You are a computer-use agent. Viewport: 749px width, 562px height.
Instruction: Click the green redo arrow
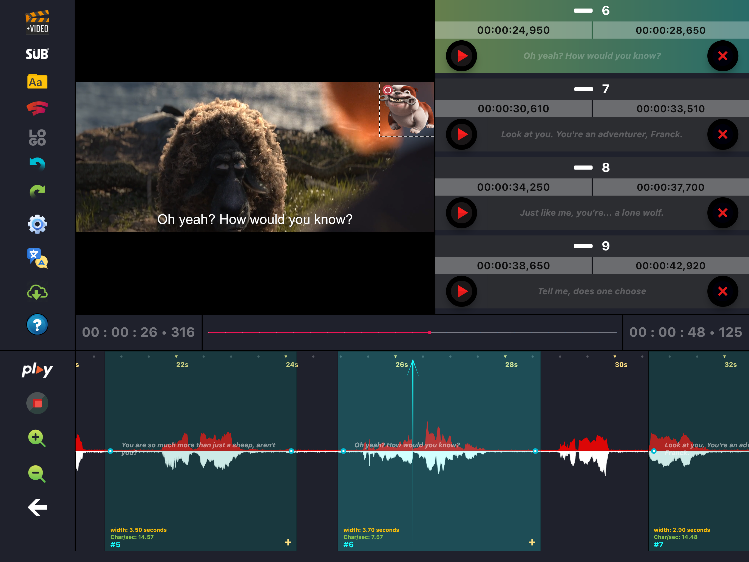37,192
